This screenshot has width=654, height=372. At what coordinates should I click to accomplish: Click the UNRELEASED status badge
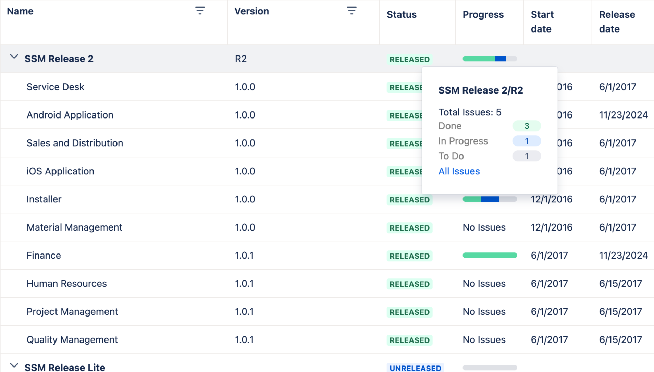point(415,368)
